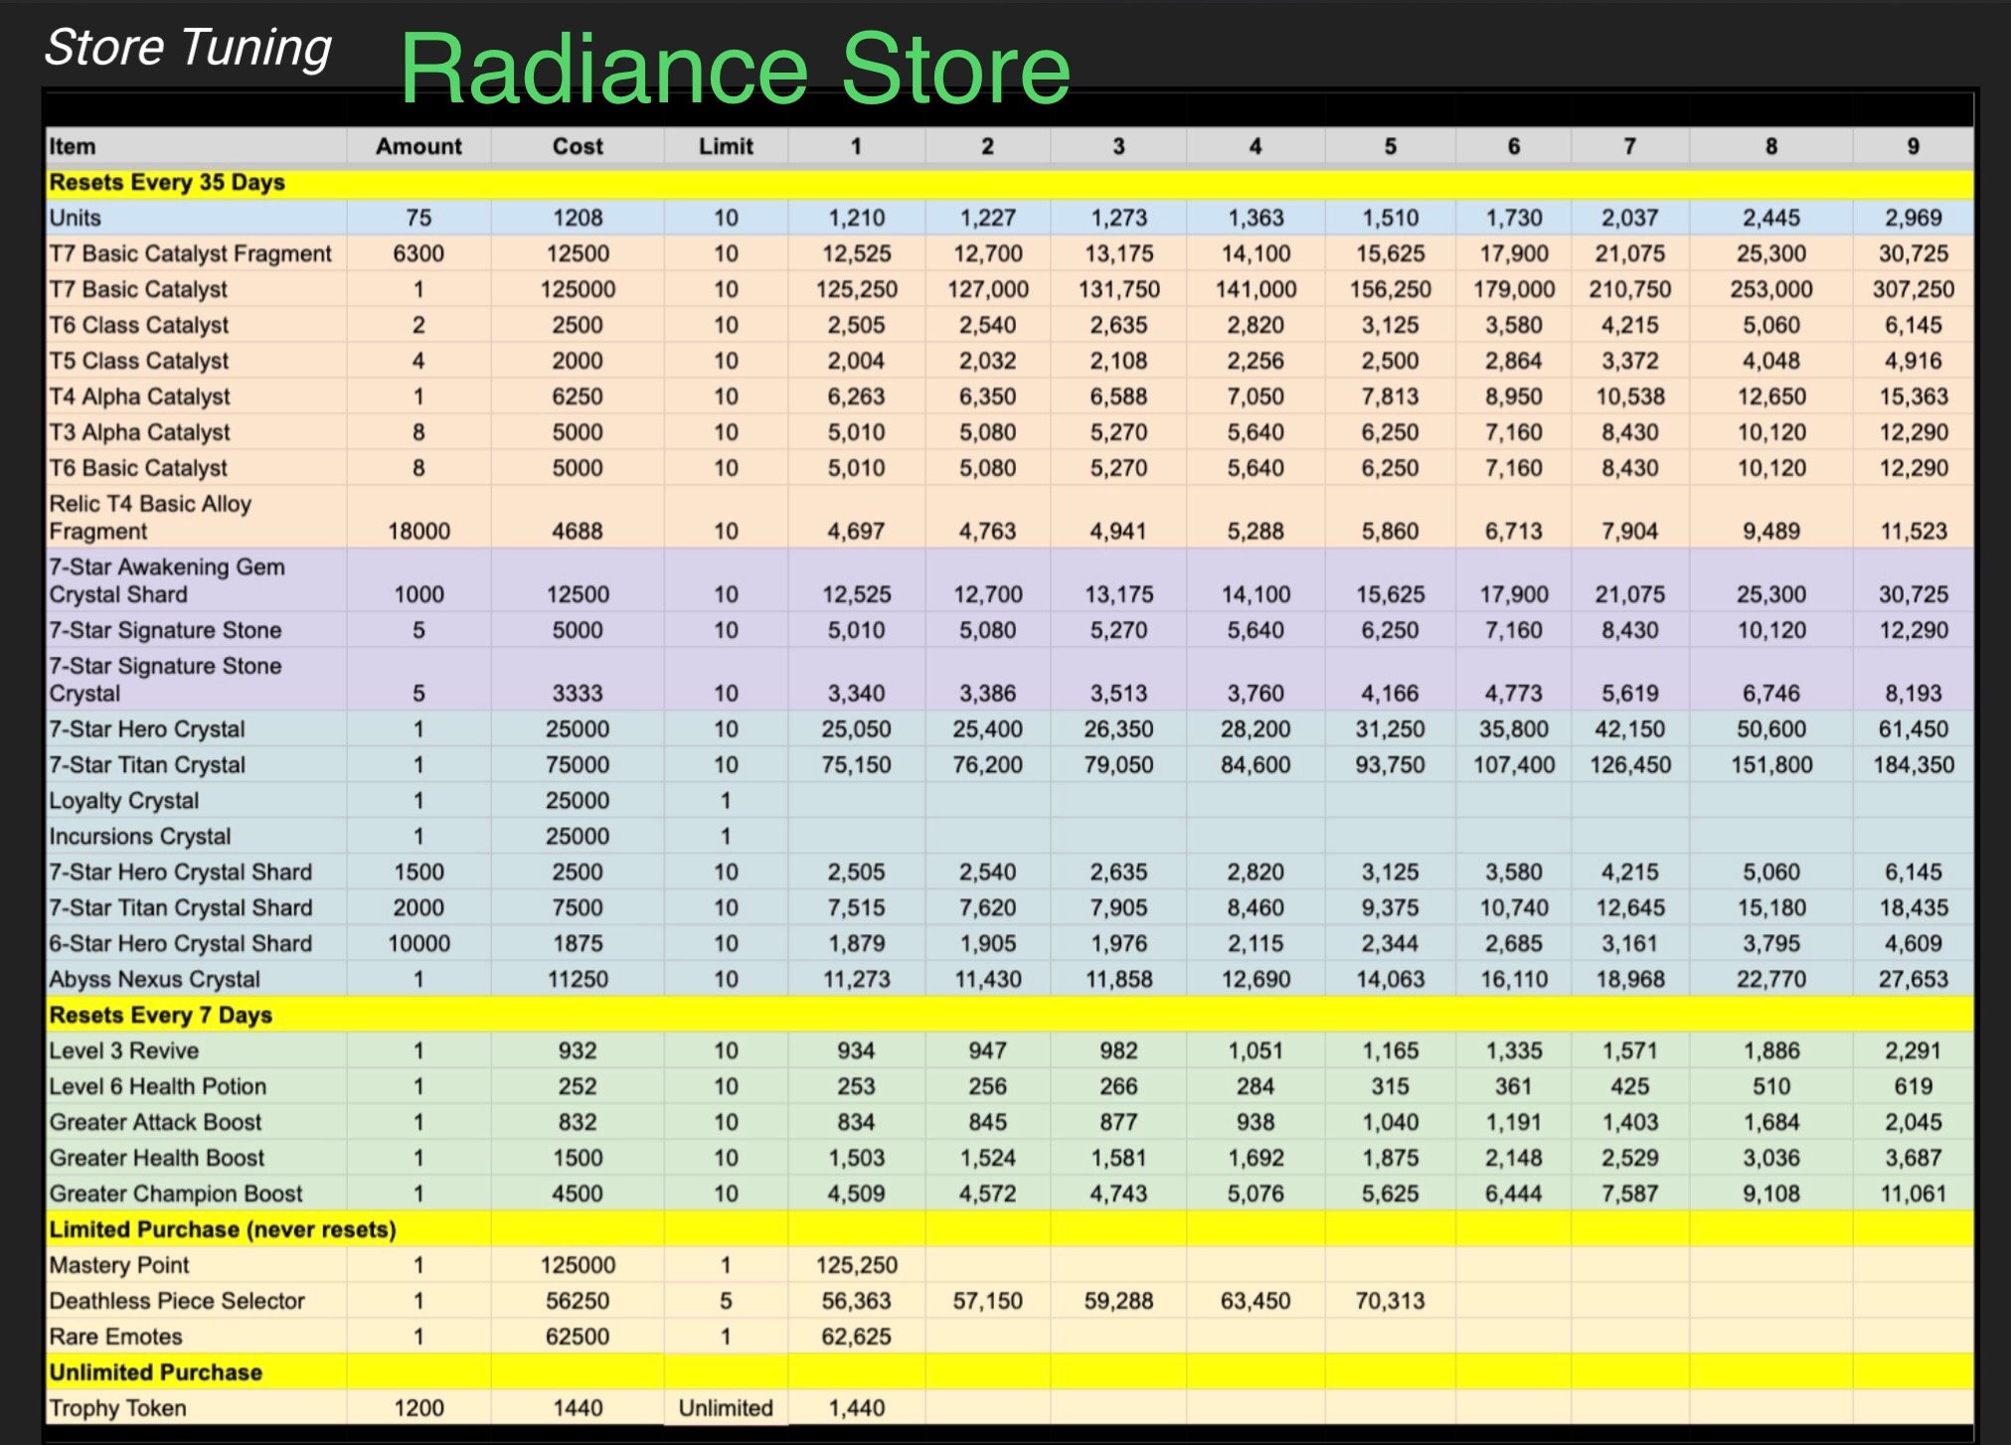Click the '6-Star Hero Crystal Shard' cell
The height and width of the screenshot is (1445, 2011).
pos(196,944)
